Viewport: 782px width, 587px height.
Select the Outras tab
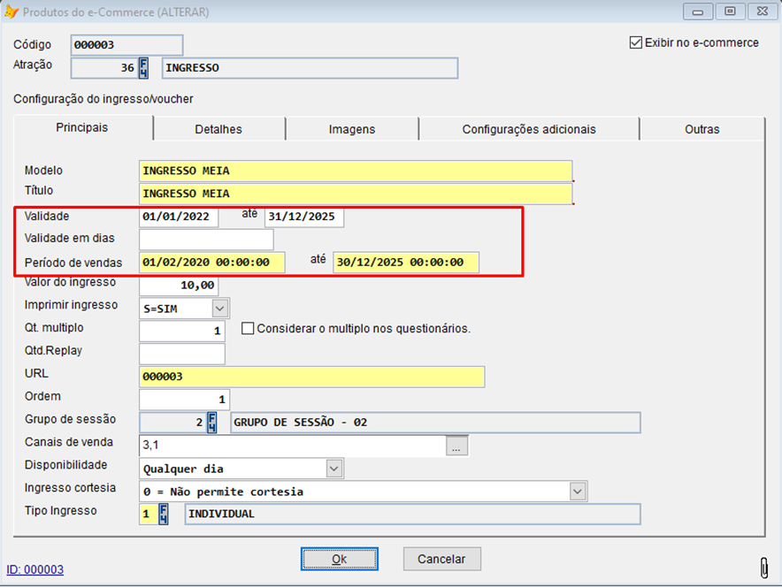click(701, 129)
